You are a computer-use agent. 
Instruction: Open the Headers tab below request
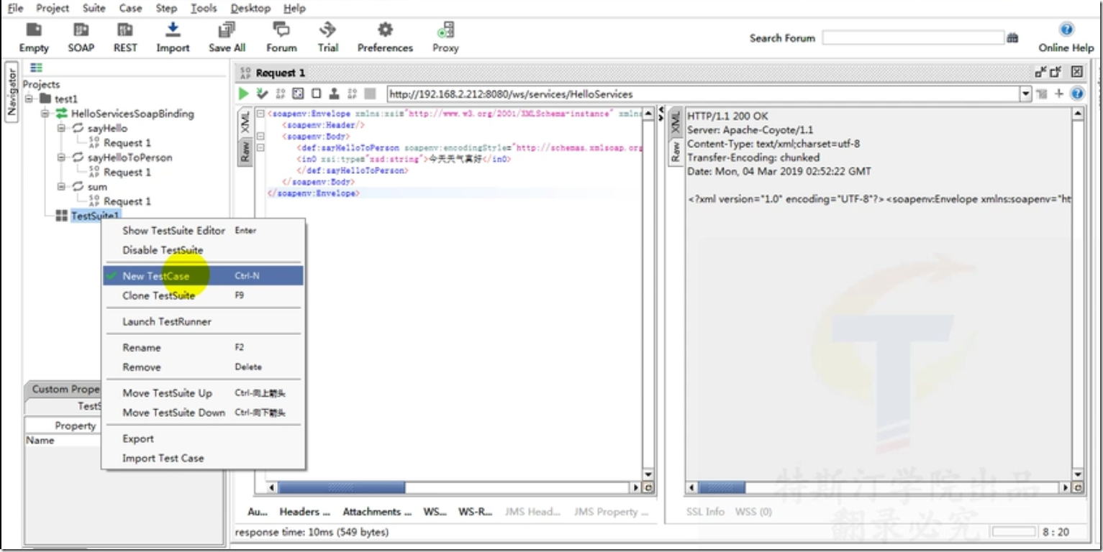(x=304, y=512)
